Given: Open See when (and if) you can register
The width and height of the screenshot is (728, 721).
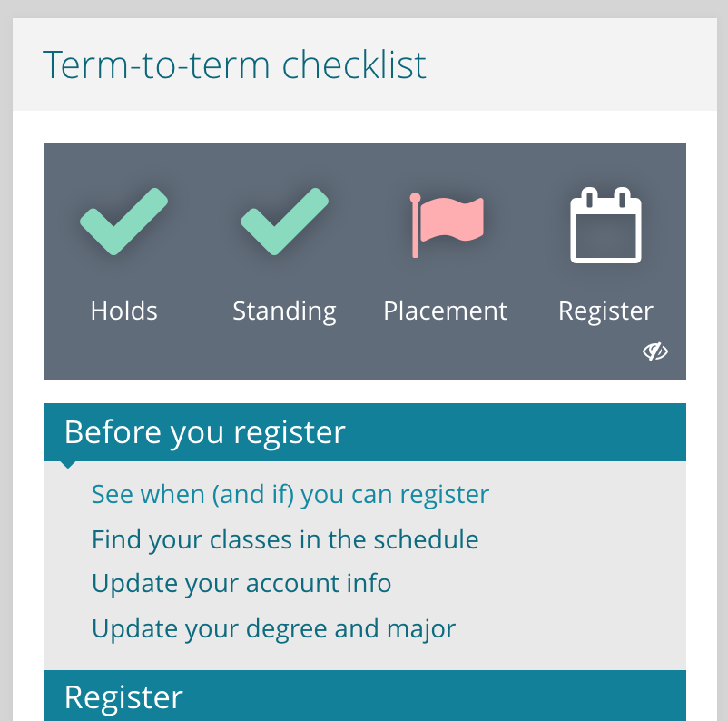Looking at the screenshot, I should [290, 495].
